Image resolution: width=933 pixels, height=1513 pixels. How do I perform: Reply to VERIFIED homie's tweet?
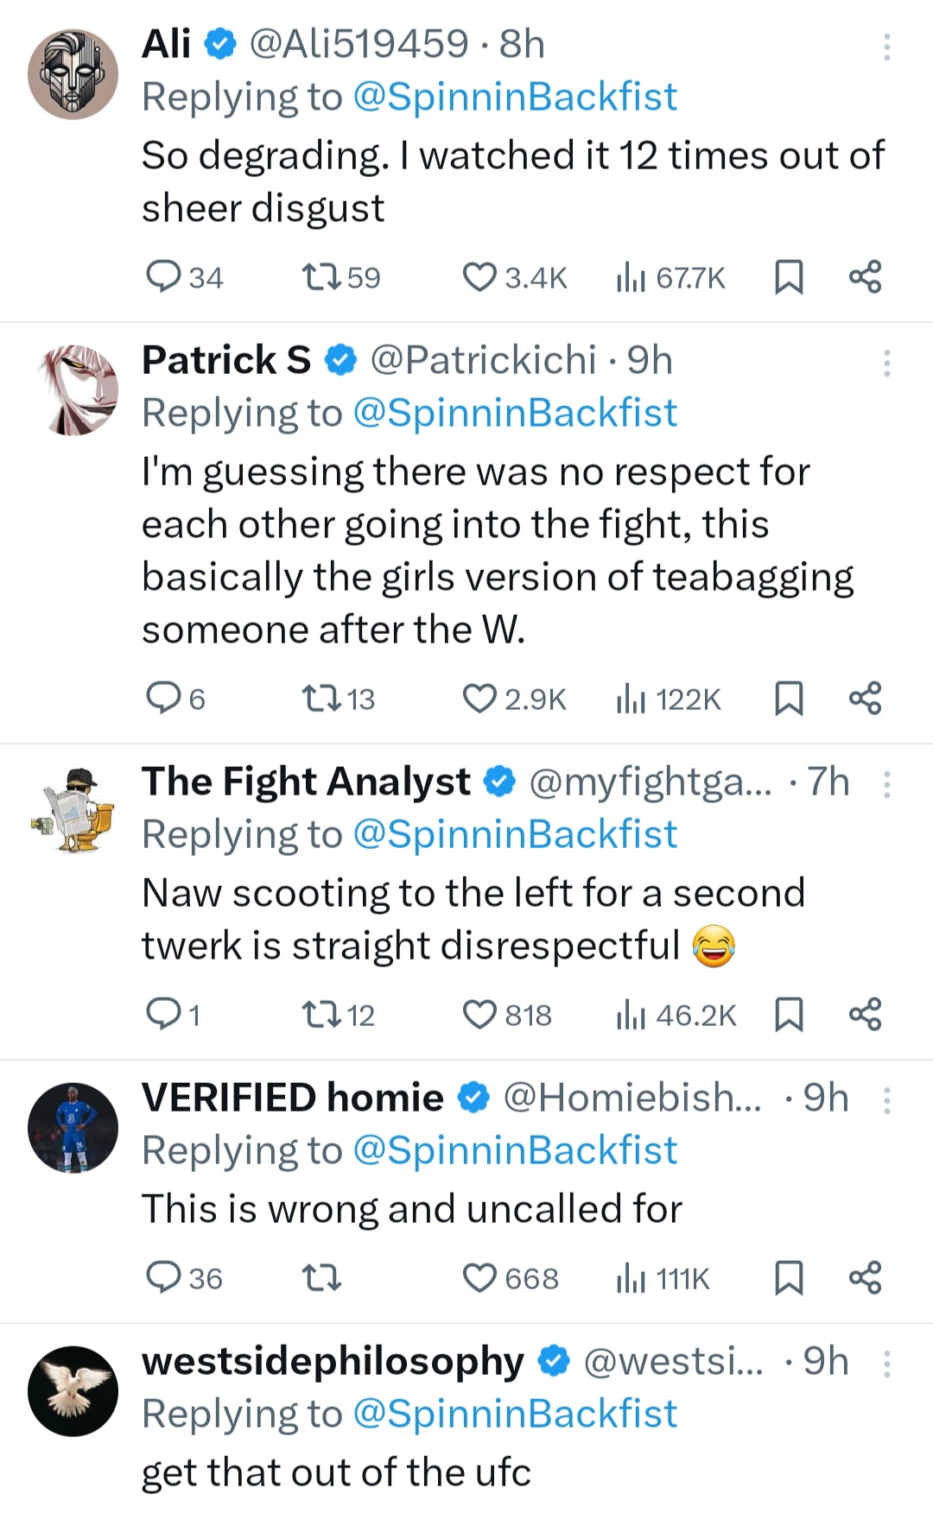tap(162, 1277)
